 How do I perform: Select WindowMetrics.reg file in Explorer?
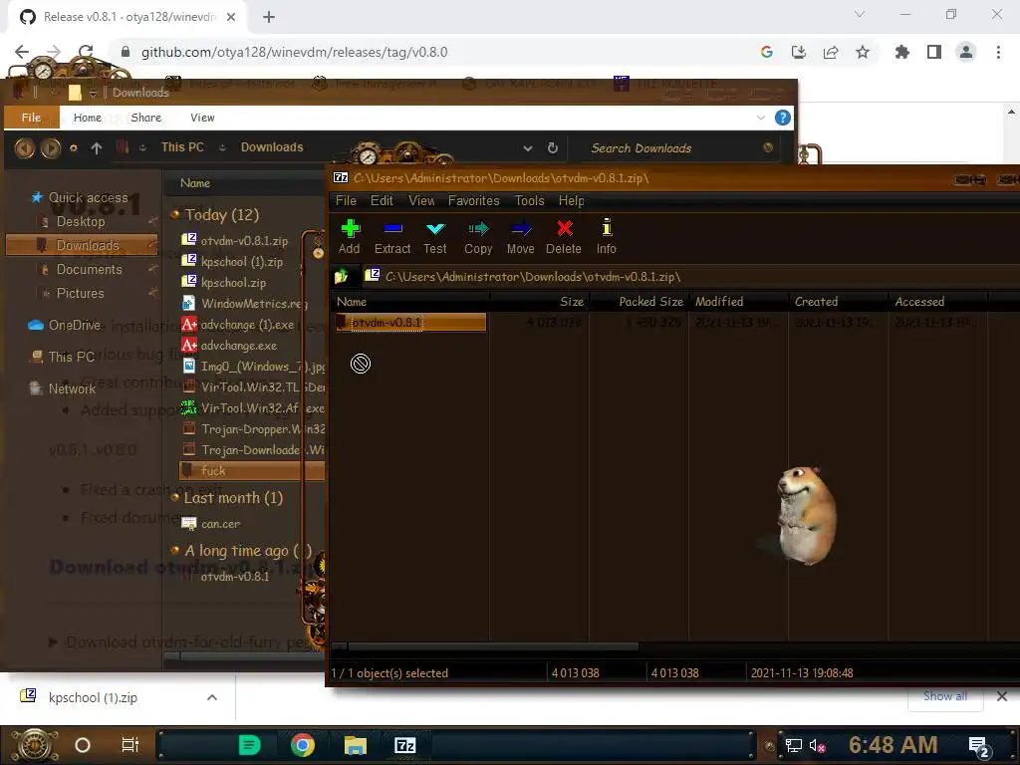coord(245,303)
